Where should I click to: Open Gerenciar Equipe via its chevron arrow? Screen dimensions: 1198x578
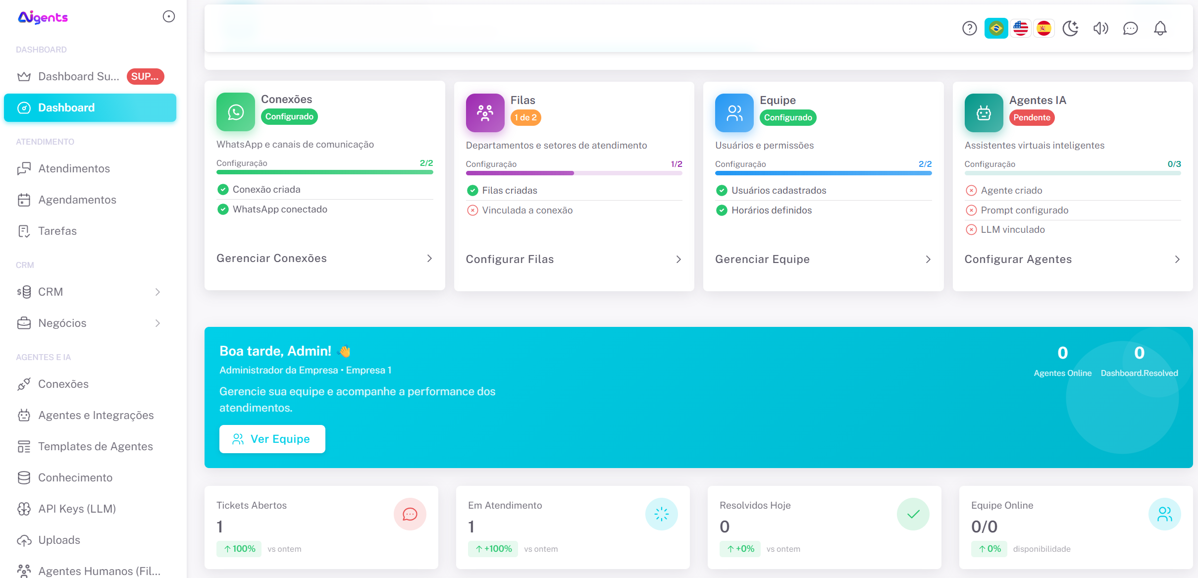928,259
